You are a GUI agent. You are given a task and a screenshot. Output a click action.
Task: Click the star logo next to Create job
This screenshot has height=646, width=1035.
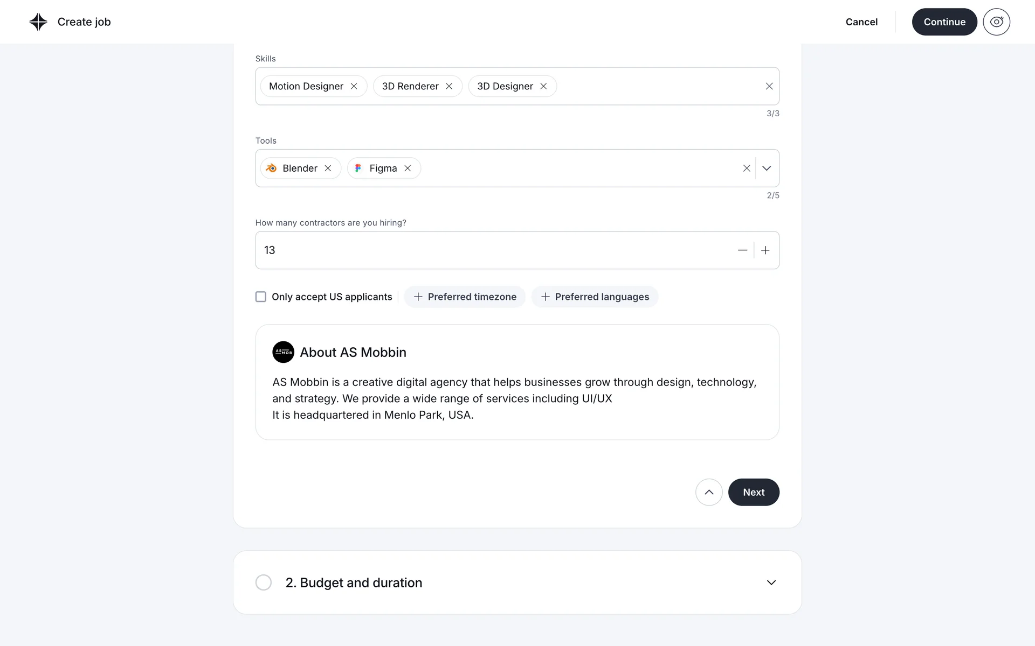[38, 22]
